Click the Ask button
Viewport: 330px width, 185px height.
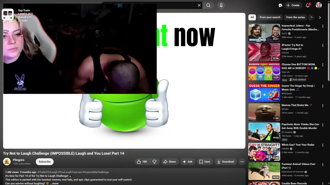tap(188, 162)
